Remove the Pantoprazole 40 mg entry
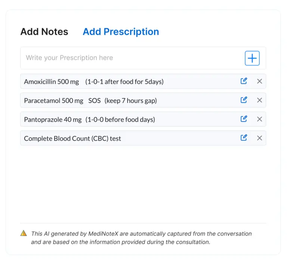This screenshot has width=287, height=265. point(259,119)
